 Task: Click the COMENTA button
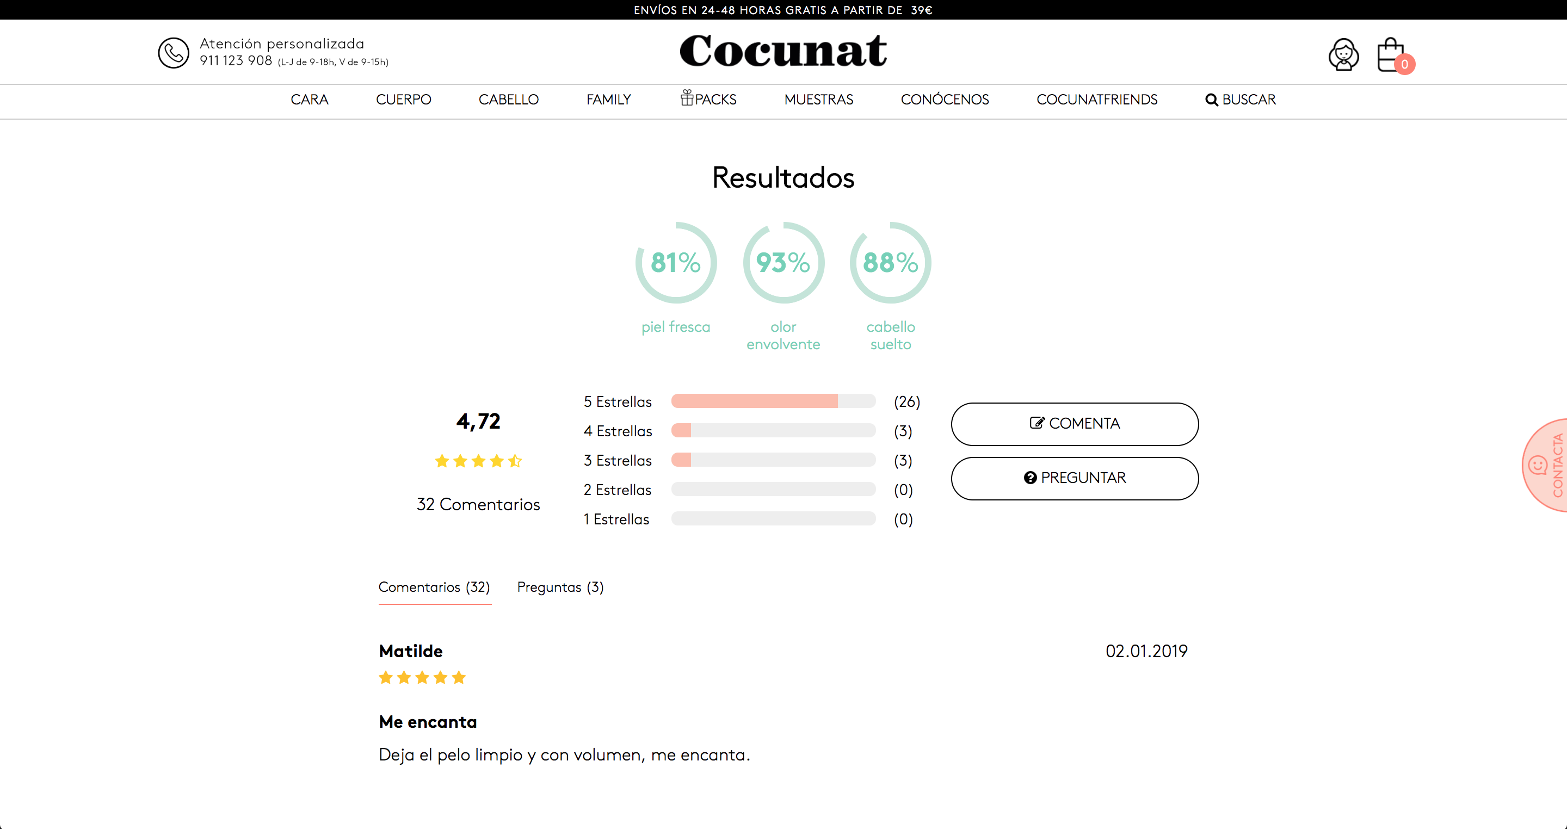point(1075,423)
